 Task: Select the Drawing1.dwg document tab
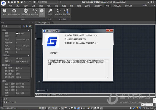[44, 23]
